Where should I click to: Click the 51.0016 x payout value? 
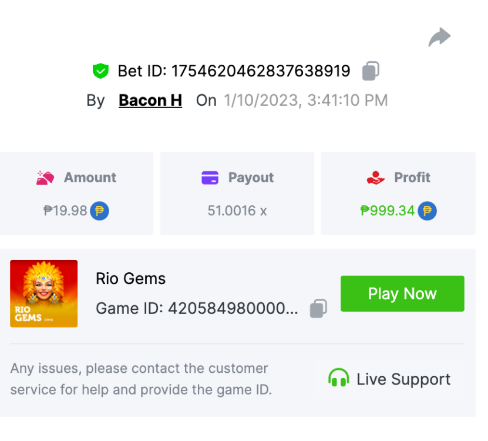click(237, 211)
